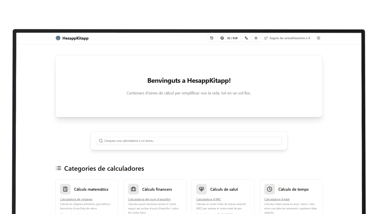Viewport: 381px width, 214px height.
Task: Open the Calculadora d'IMC link
Action: coord(208,199)
